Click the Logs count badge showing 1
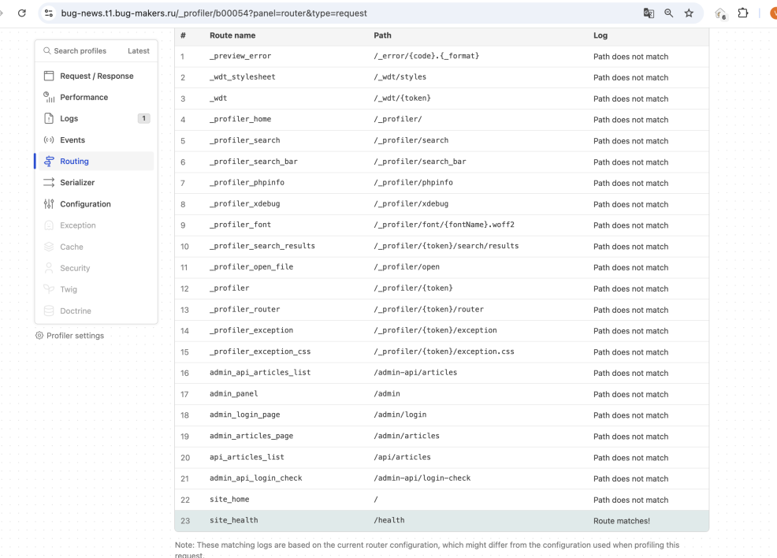This screenshot has width=777, height=558. click(143, 118)
